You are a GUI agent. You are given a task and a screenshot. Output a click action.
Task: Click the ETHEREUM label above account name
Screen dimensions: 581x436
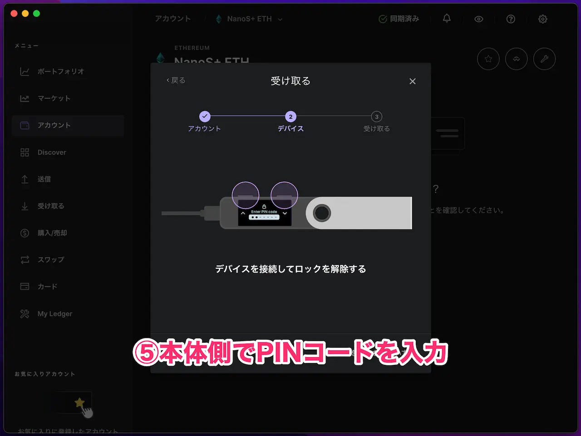(x=192, y=48)
